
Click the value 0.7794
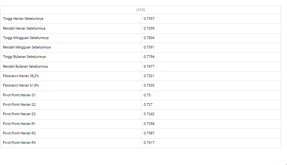tap(149, 57)
